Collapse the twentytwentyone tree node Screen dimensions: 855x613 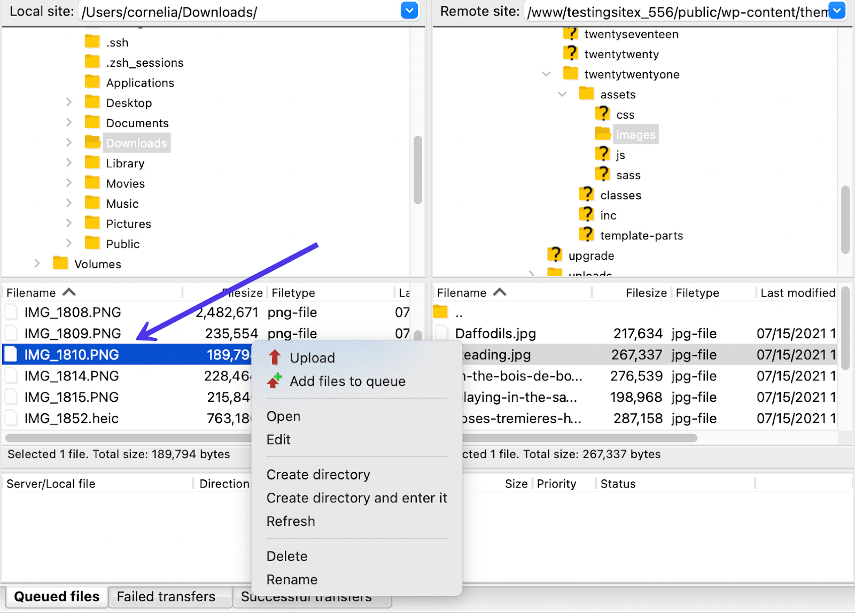pyautogui.click(x=546, y=74)
